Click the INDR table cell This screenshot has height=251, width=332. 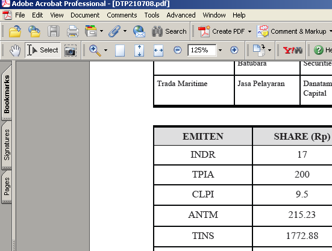pyautogui.click(x=203, y=155)
